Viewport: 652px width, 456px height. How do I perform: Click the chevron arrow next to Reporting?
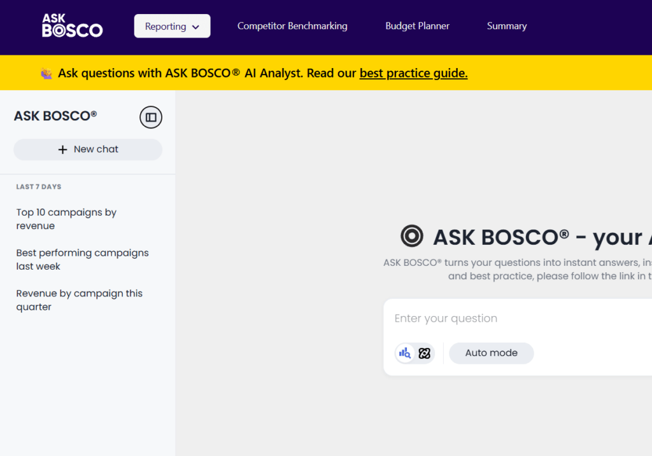tap(195, 27)
